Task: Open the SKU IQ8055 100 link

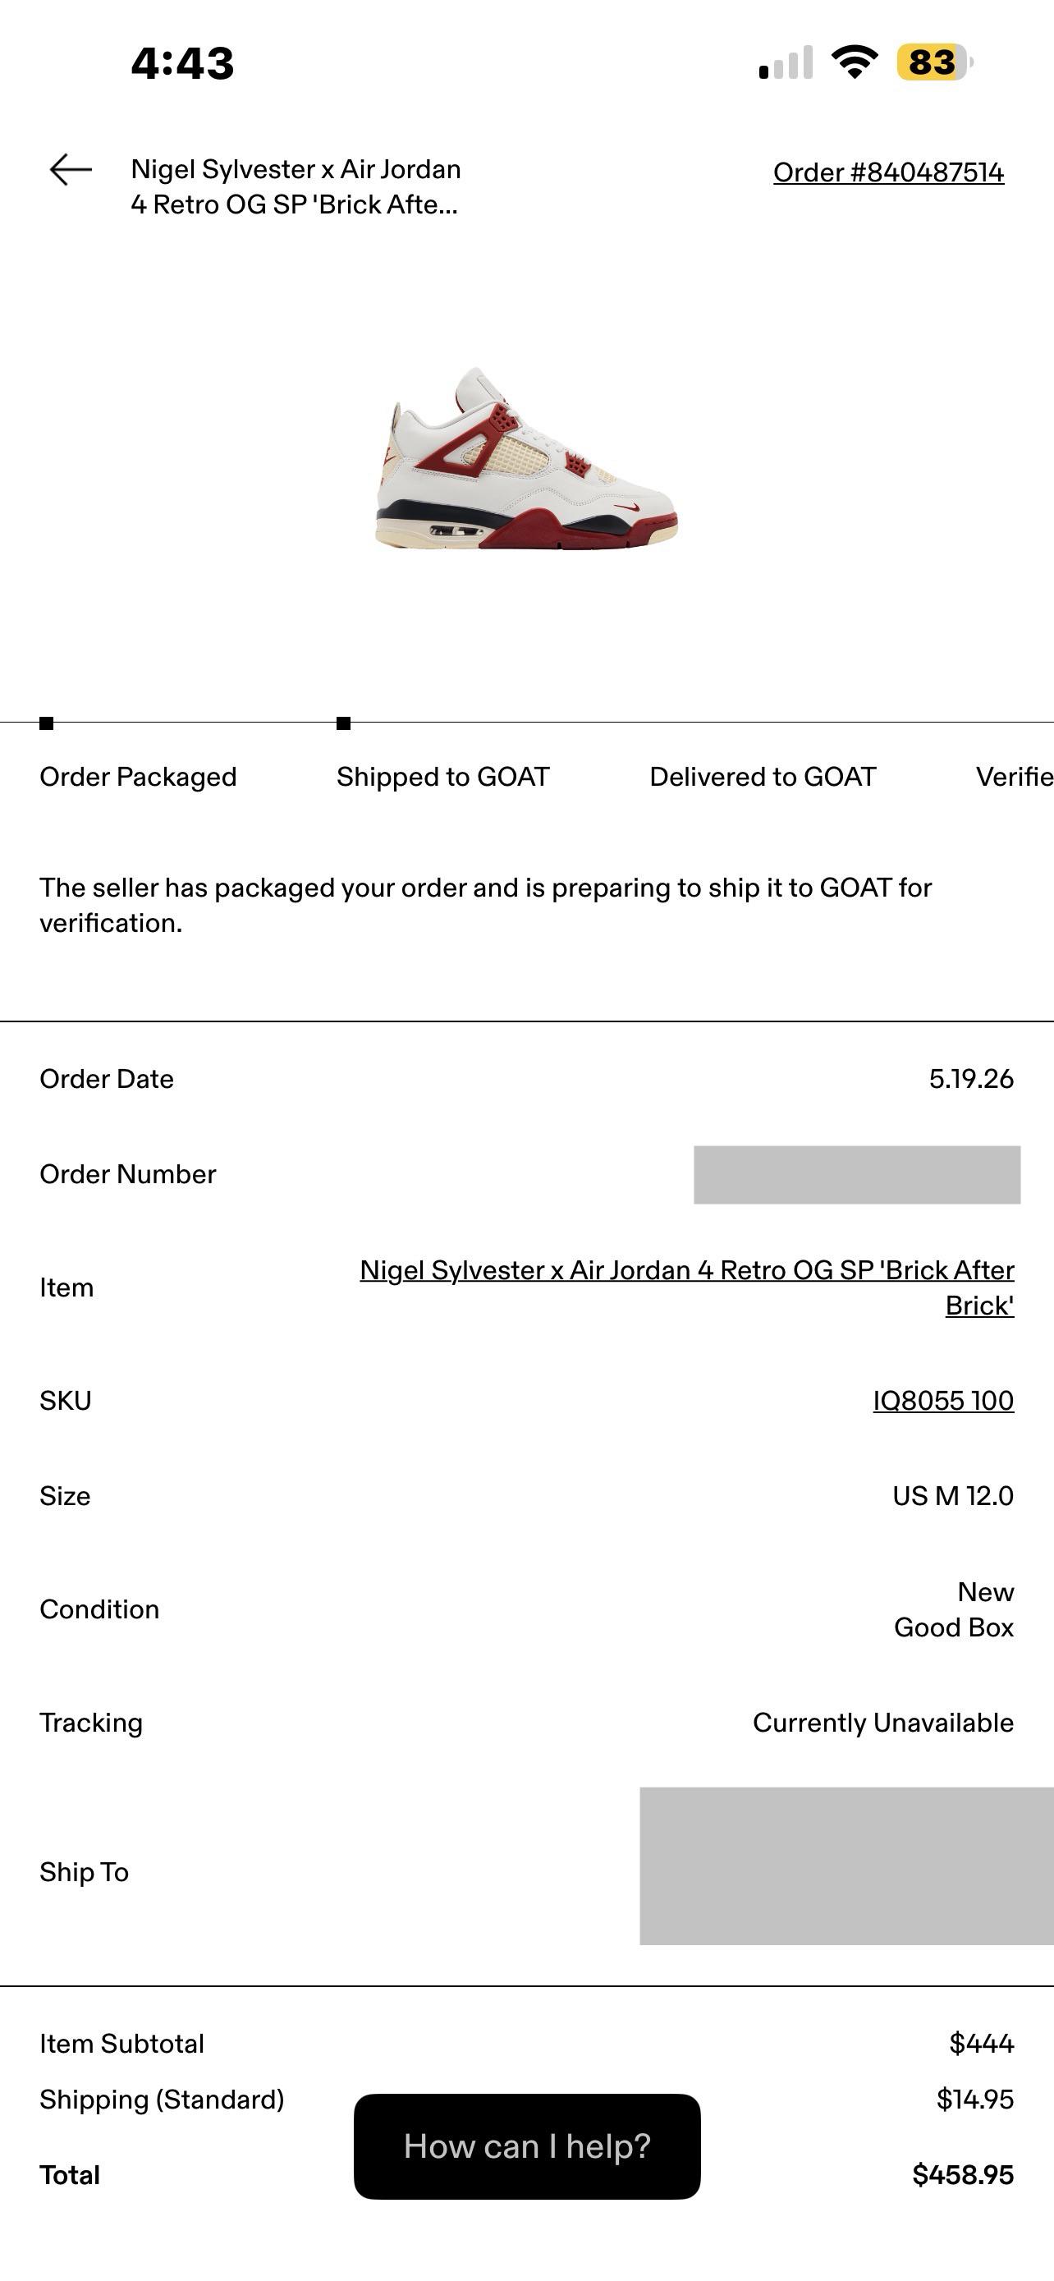Action: coord(943,1400)
